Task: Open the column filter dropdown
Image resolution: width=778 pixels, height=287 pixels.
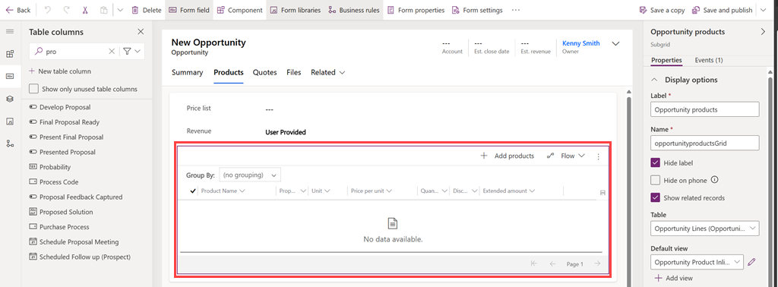Action: (132, 51)
